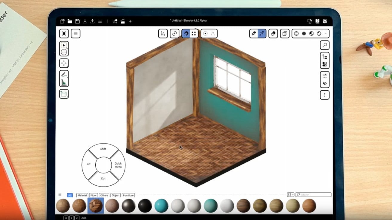Select the Move tool

click(x=64, y=63)
